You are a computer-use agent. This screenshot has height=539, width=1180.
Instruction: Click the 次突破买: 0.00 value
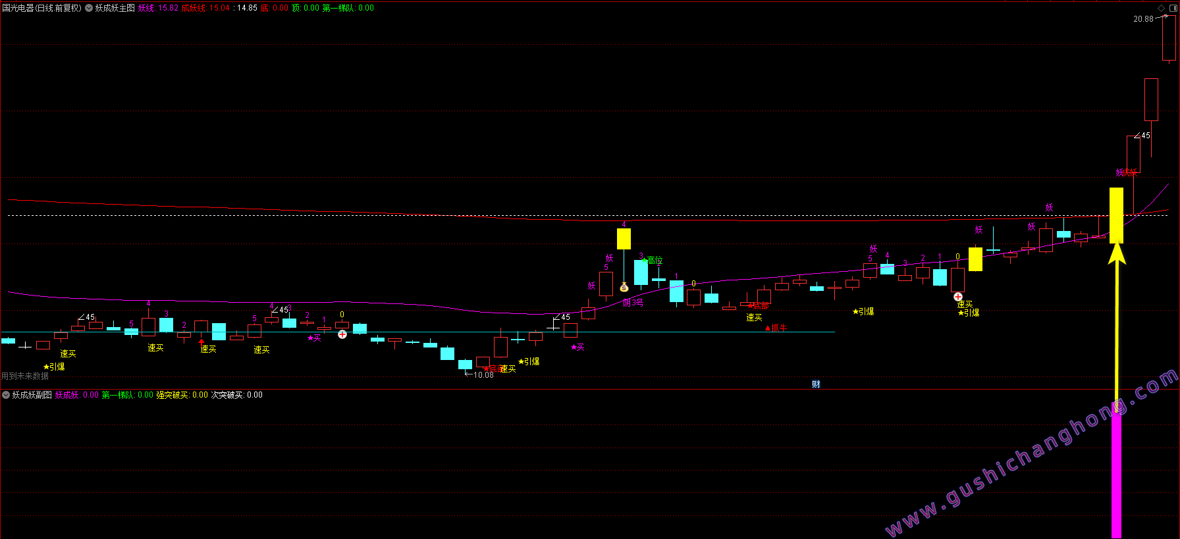pos(236,395)
